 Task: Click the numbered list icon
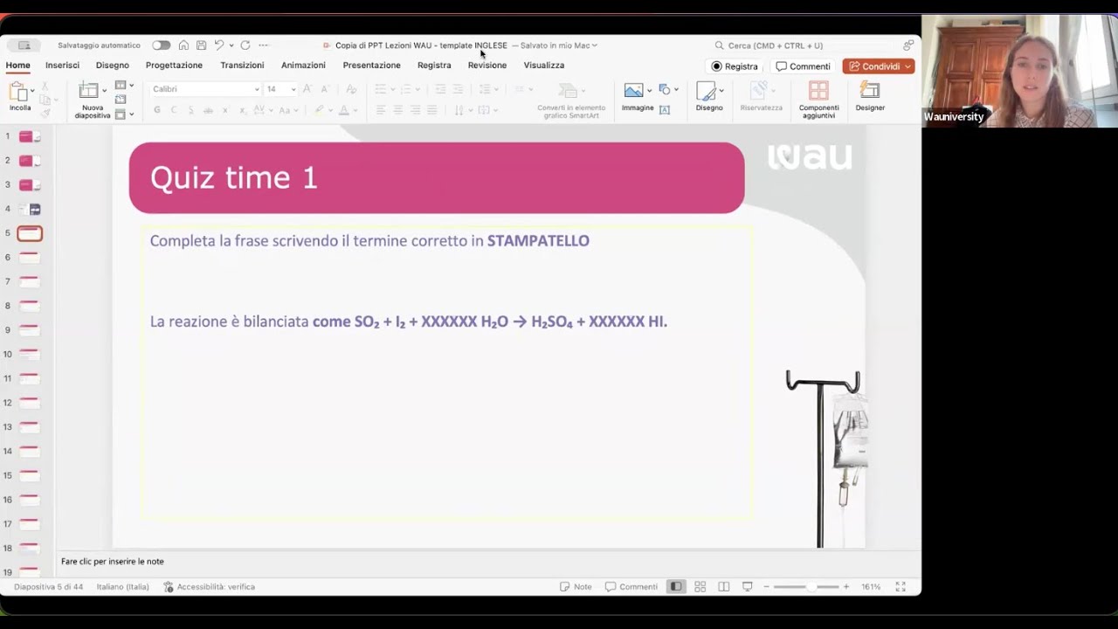[x=404, y=89]
